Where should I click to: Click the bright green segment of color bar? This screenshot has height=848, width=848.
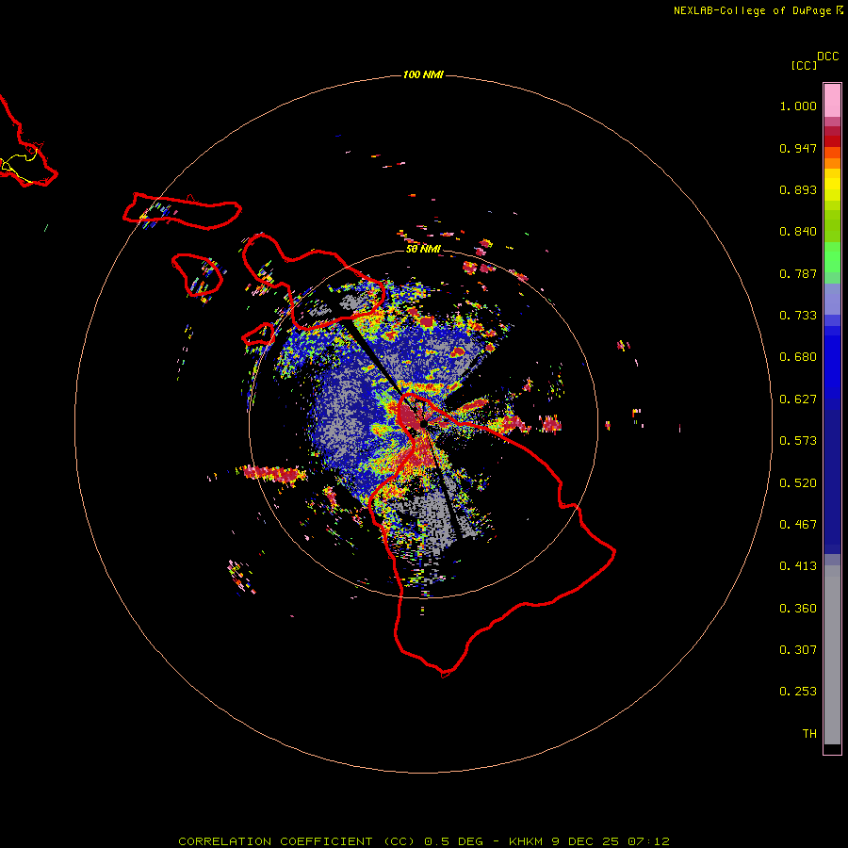point(832,257)
